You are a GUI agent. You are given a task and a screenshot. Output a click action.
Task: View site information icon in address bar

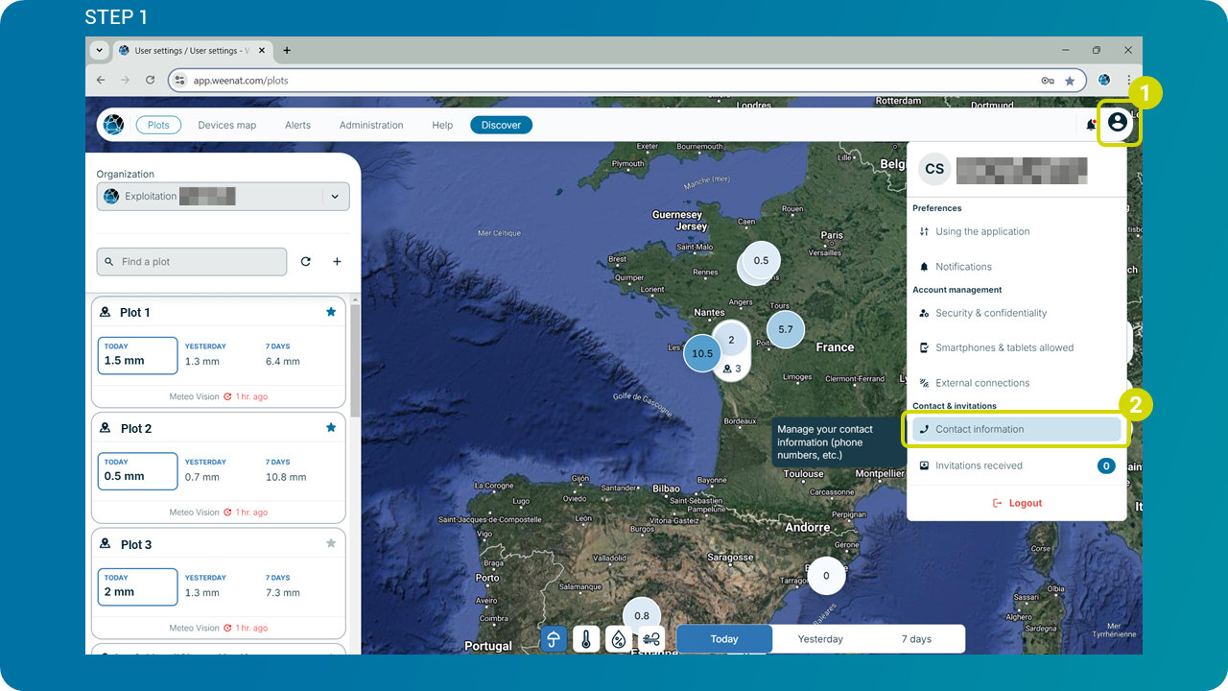tap(179, 81)
